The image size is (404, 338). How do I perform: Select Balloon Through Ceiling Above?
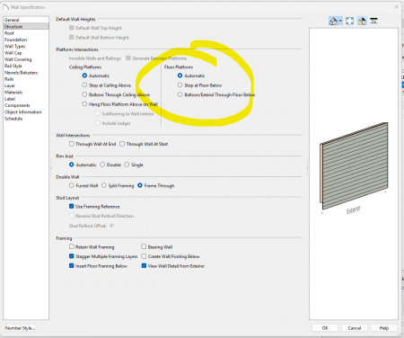[84, 94]
